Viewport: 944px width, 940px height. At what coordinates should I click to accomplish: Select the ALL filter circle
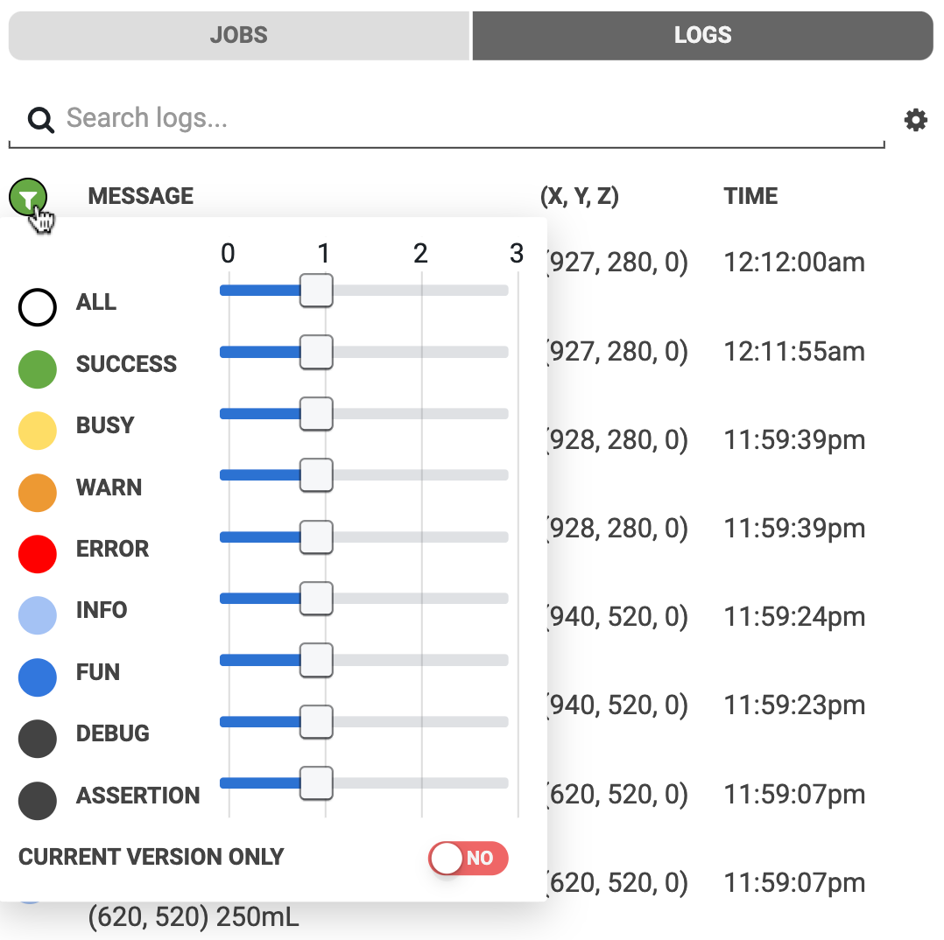pyautogui.click(x=37, y=307)
